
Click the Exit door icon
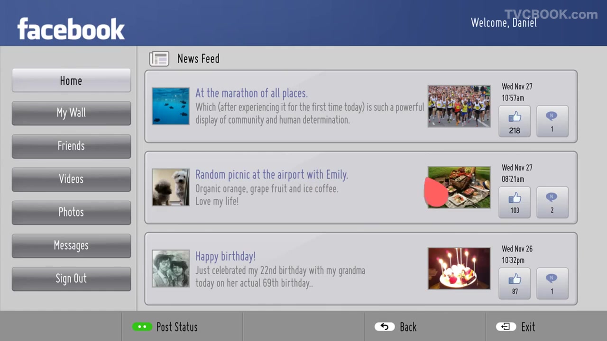click(506, 327)
